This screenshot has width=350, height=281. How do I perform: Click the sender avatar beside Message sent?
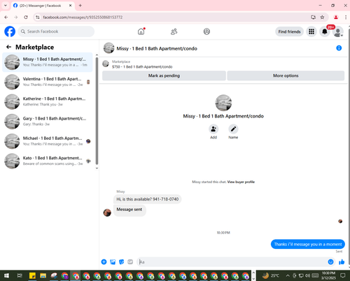click(x=107, y=212)
